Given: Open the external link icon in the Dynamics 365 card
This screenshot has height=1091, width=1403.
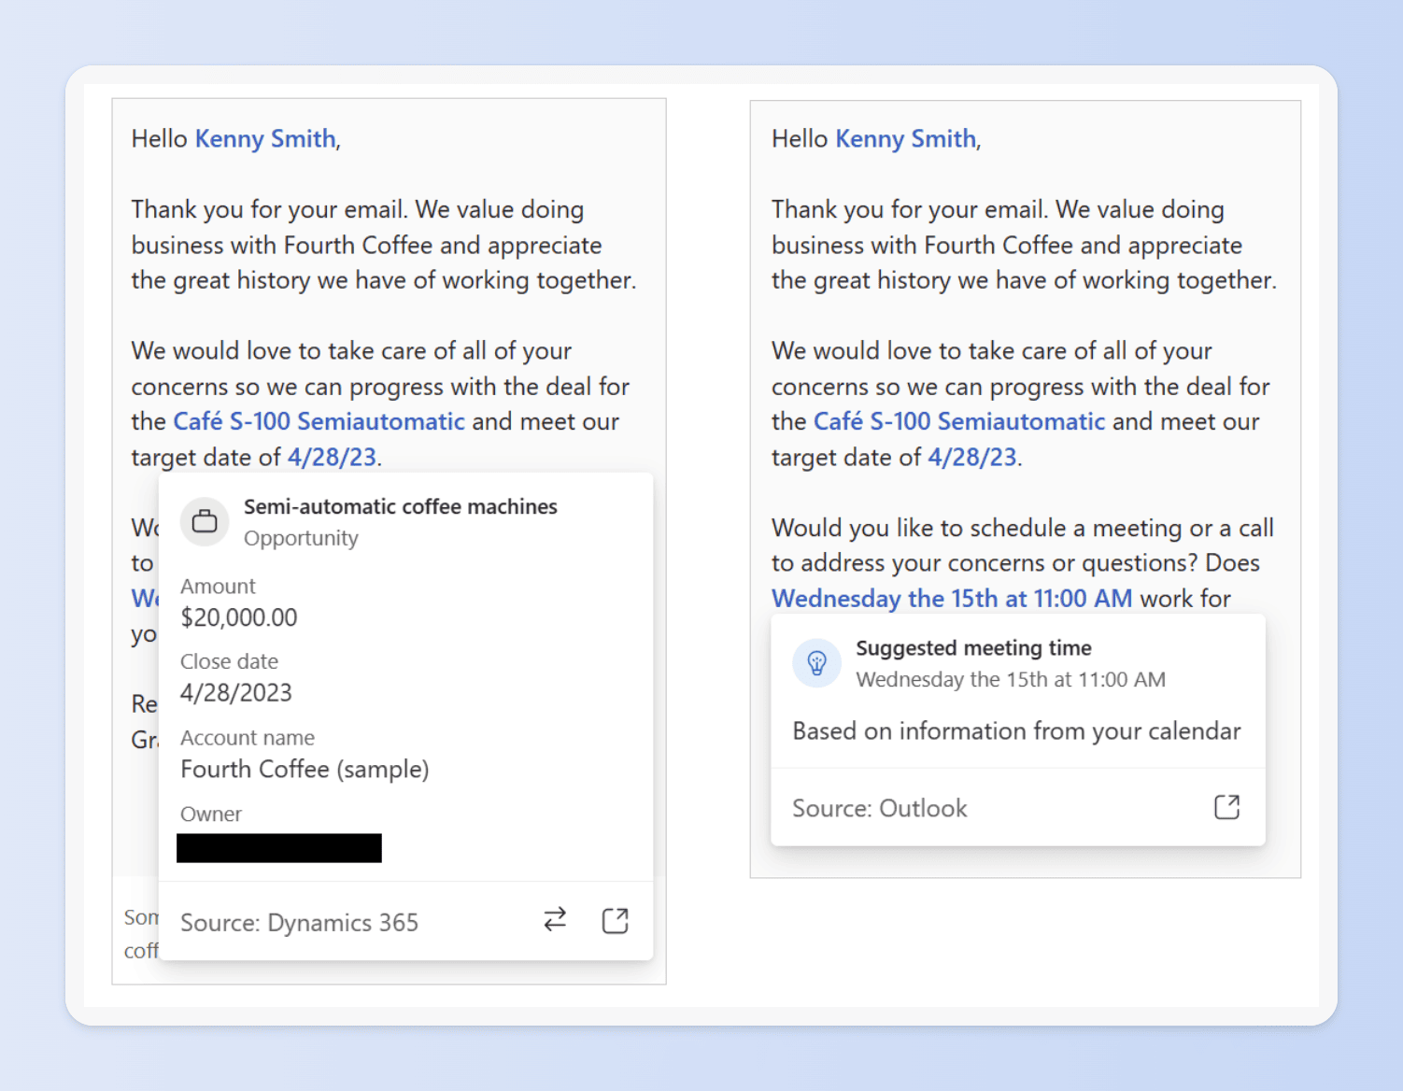Looking at the screenshot, I should click(x=615, y=921).
